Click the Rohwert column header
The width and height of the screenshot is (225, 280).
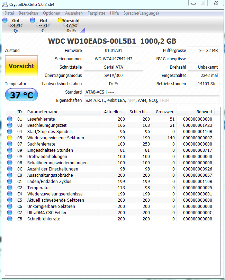click(x=196, y=112)
